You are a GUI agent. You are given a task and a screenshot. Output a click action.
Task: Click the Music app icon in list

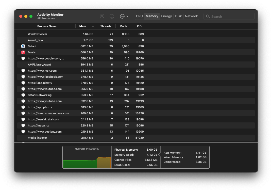[x=23, y=52]
